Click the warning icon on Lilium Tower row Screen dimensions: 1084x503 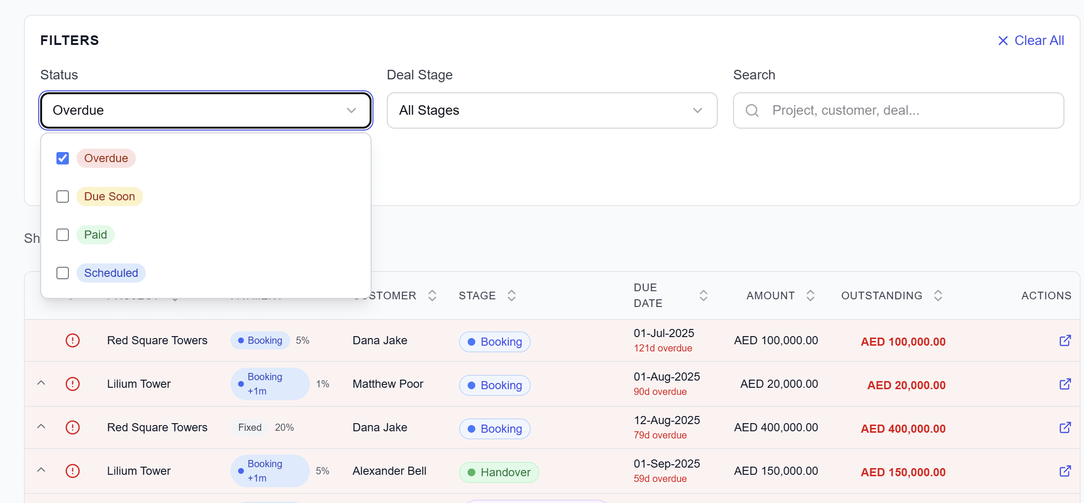click(x=73, y=383)
